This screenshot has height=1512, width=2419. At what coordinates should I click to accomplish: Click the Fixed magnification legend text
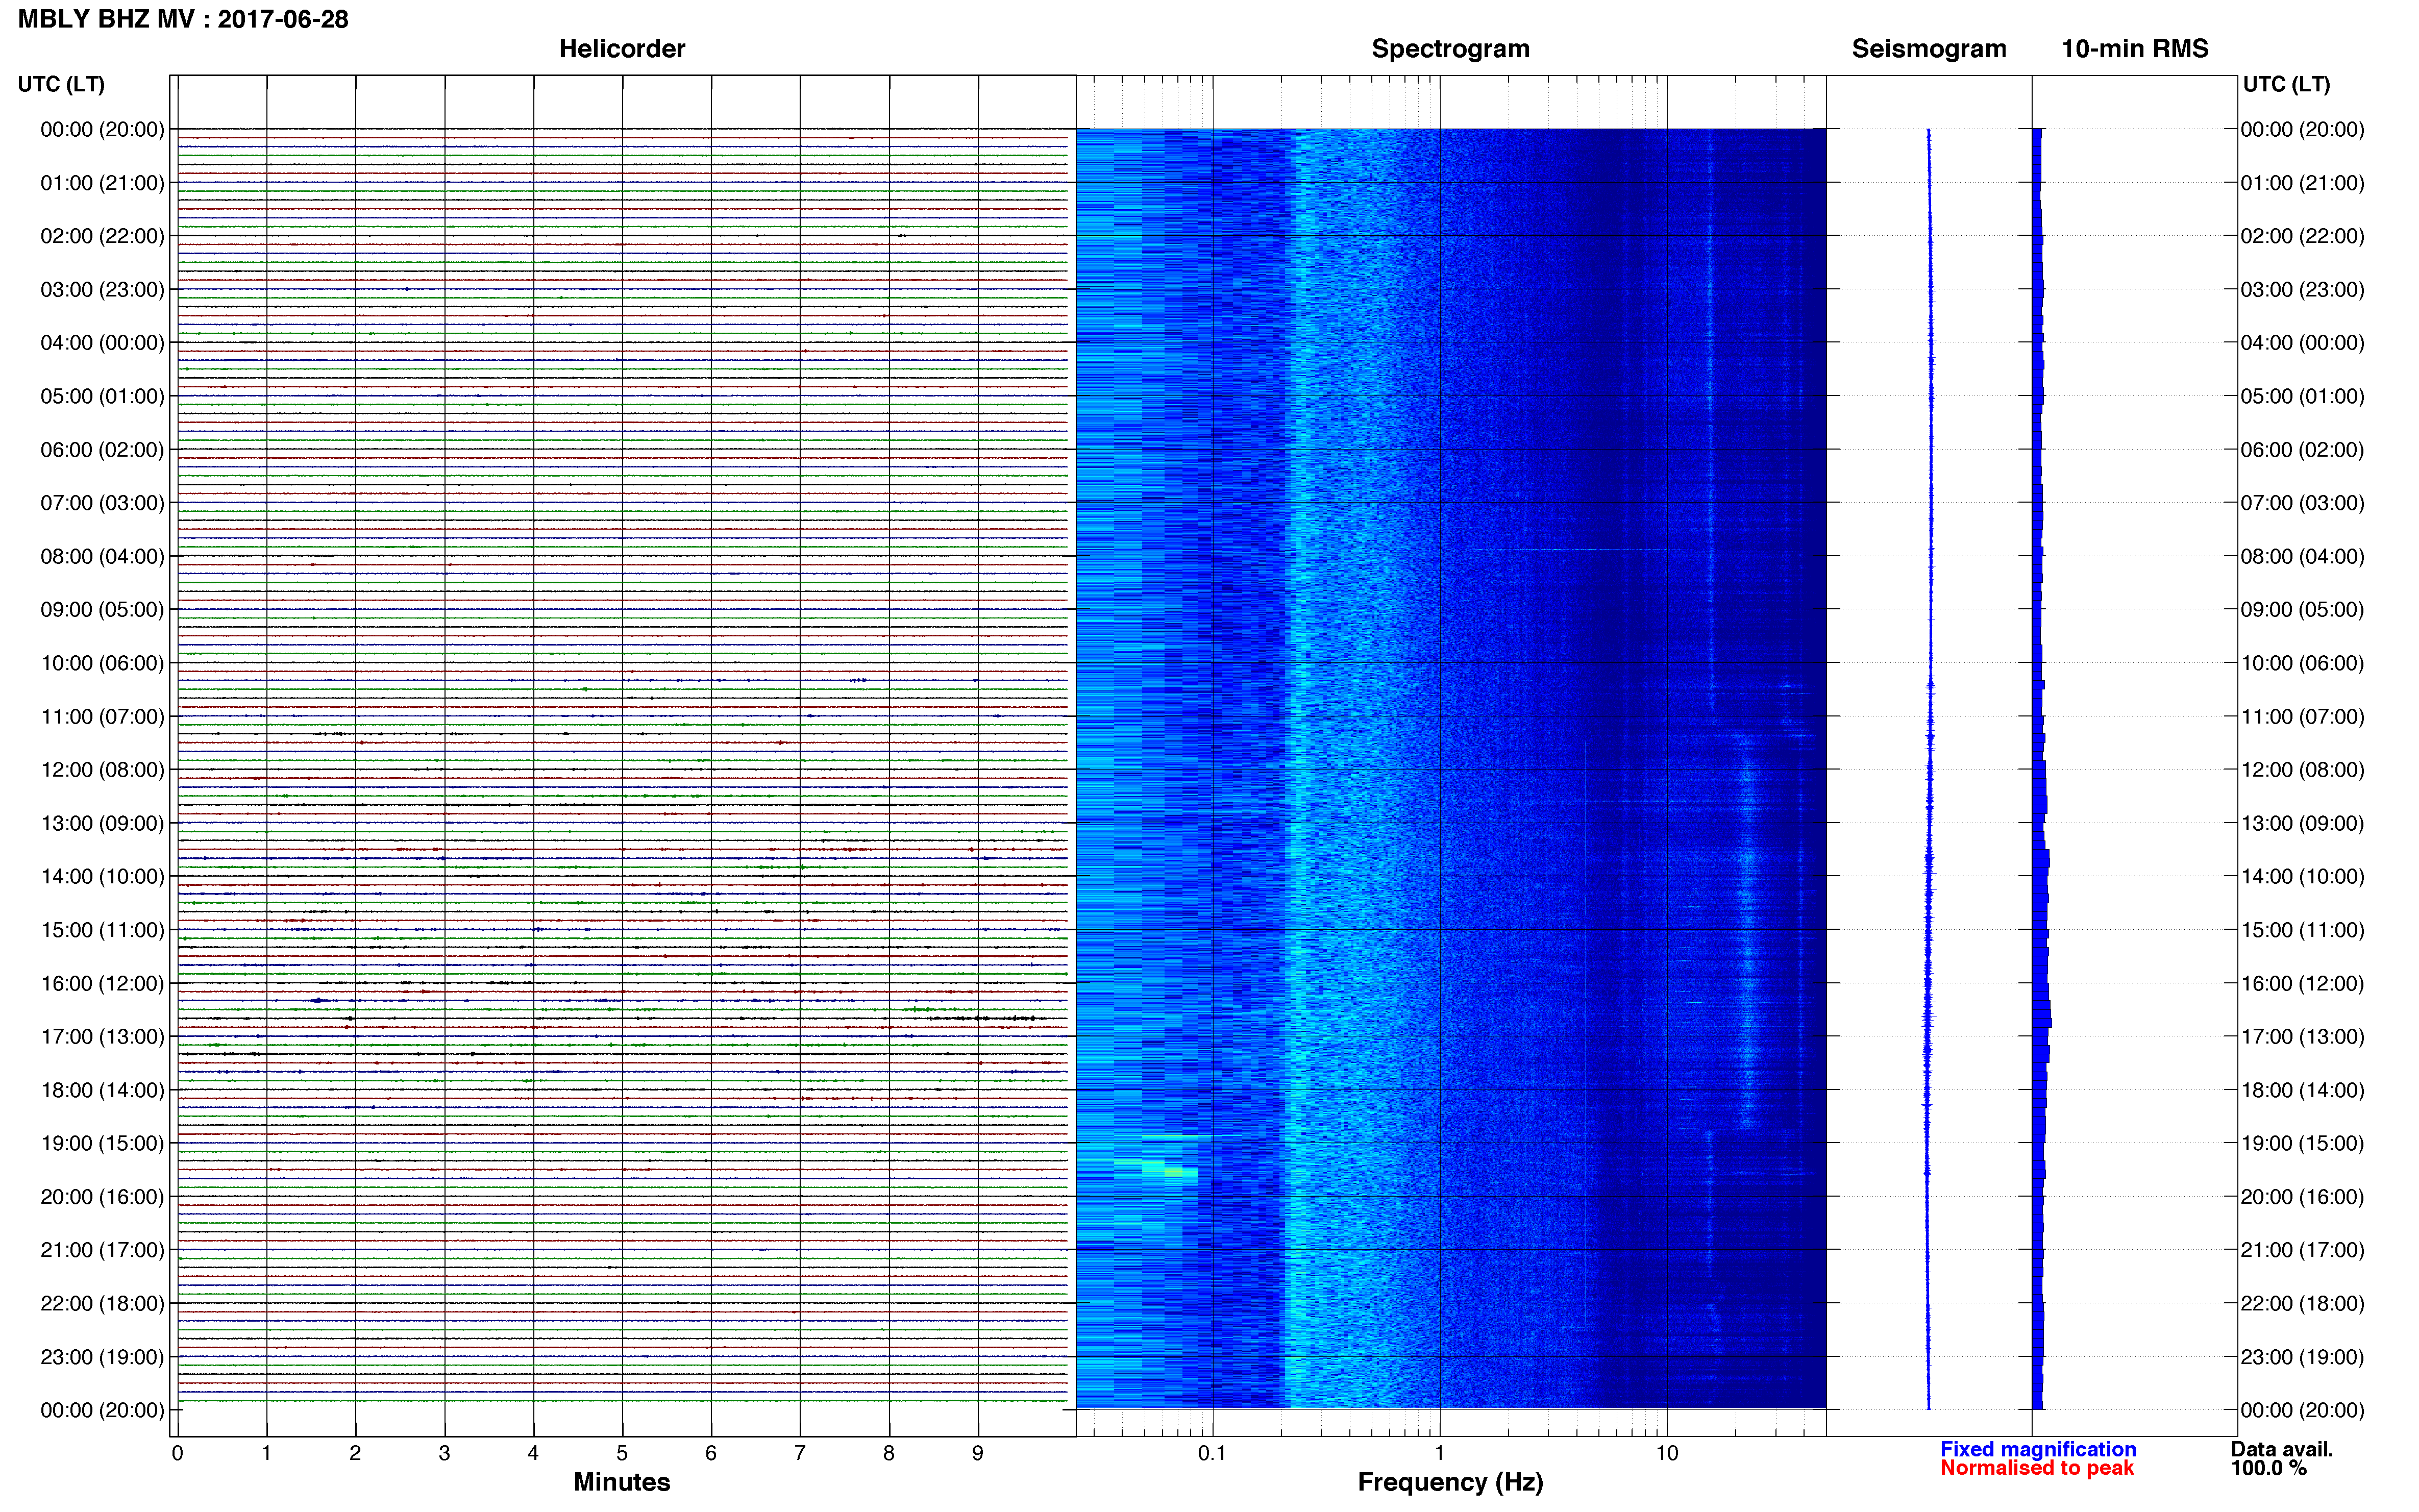(2038, 1449)
